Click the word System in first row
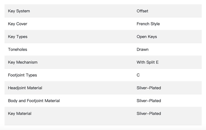 [x=23, y=11]
